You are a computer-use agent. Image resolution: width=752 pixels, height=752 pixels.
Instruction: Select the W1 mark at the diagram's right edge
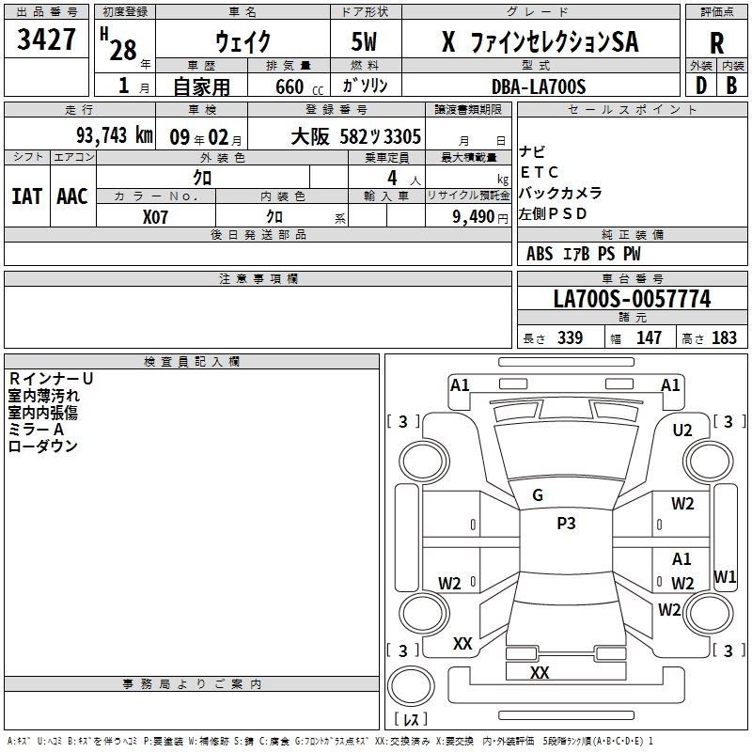725,576
